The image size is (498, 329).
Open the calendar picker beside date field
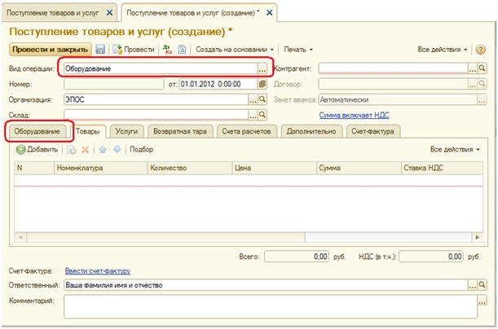click(262, 84)
